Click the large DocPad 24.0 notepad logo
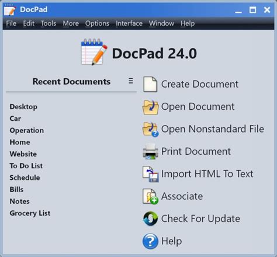Viewport: 277px width, 257px height. coord(94,52)
